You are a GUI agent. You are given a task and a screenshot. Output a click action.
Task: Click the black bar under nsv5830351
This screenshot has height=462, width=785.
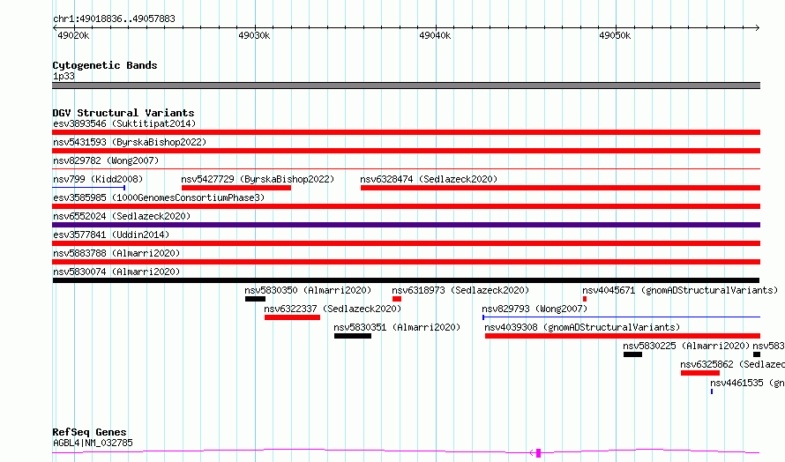353,336
